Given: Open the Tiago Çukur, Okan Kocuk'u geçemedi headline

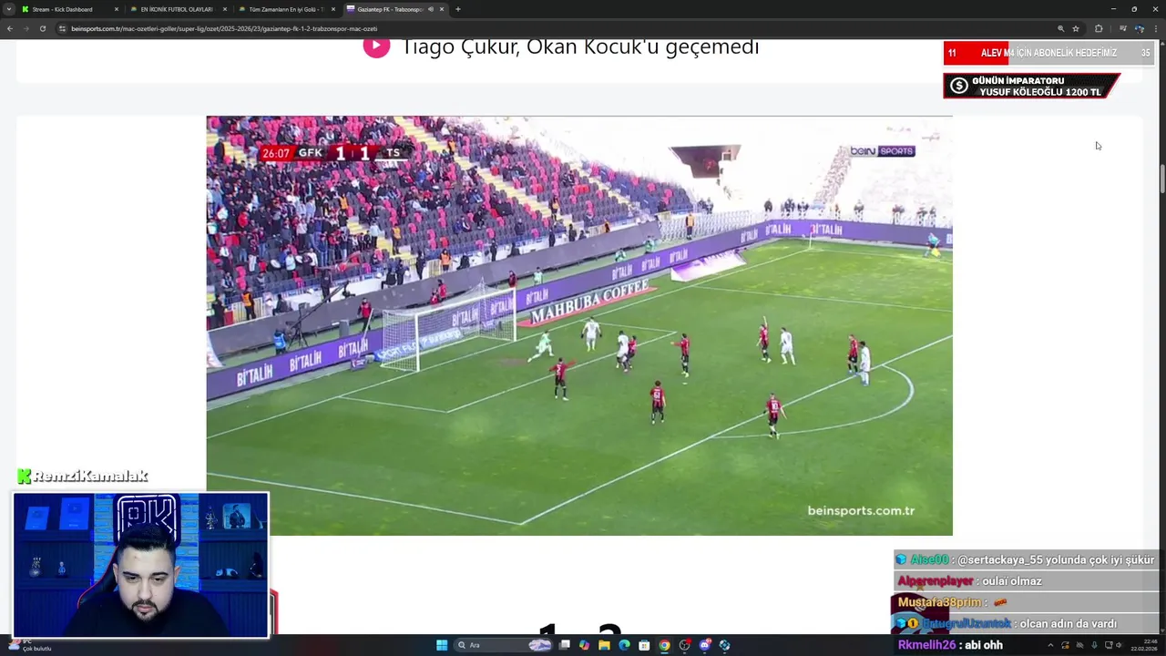Looking at the screenshot, I should [x=580, y=46].
